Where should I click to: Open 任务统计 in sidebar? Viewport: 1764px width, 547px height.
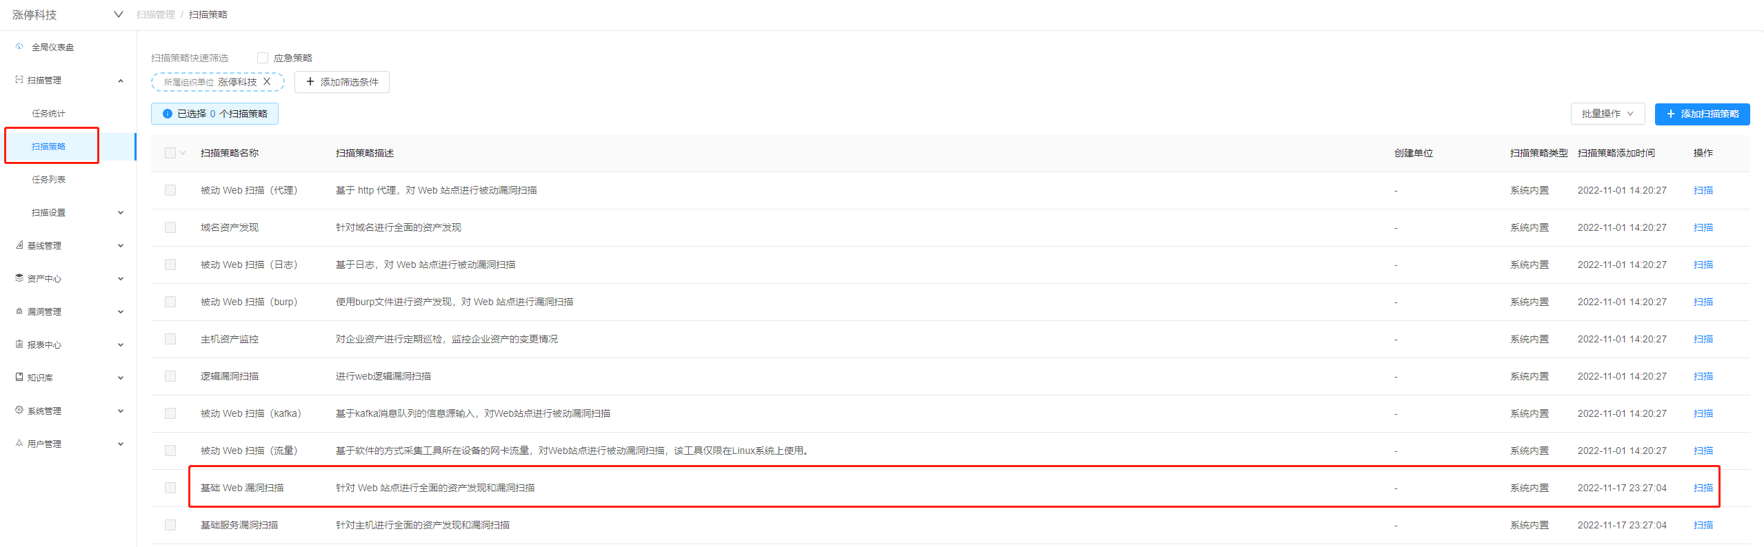[48, 114]
